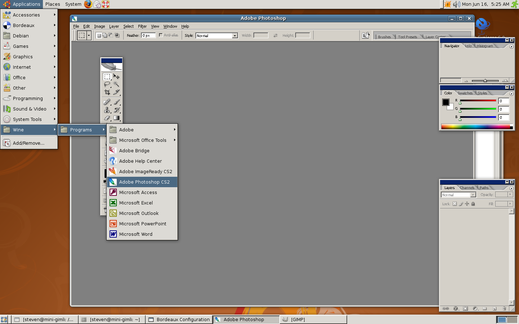Open the Filter menu in Photoshop
This screenshot has height=324, width=519.
click(142, 26)
